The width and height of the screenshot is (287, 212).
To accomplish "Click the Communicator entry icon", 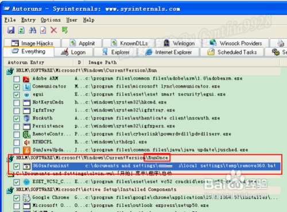I will [x=26, y=87].
